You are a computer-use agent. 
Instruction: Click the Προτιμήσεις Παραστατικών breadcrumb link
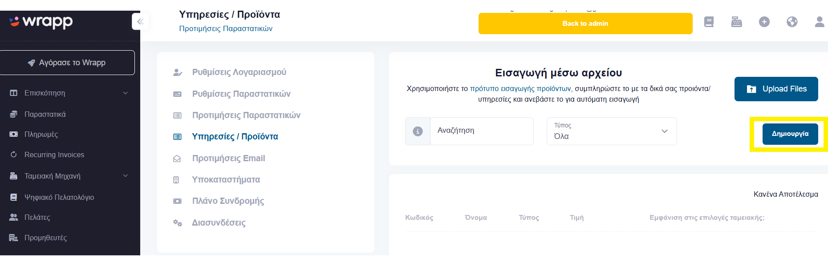point(226,28)
